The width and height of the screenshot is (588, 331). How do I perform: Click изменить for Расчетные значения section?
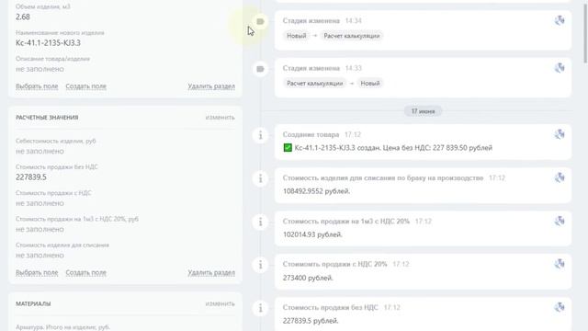coord(220,118)
